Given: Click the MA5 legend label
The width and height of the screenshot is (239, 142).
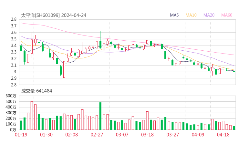Looking at the screenshot, I should (174, 15).
